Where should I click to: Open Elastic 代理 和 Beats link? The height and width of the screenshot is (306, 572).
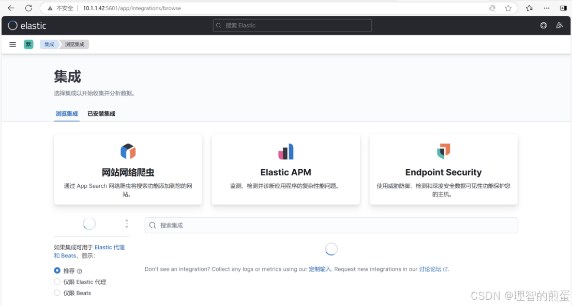click(x=89, y=251)
